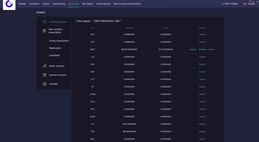Open During subscription submenu item
This screenshot has width=259, height=142.
[x=59, y=41]
